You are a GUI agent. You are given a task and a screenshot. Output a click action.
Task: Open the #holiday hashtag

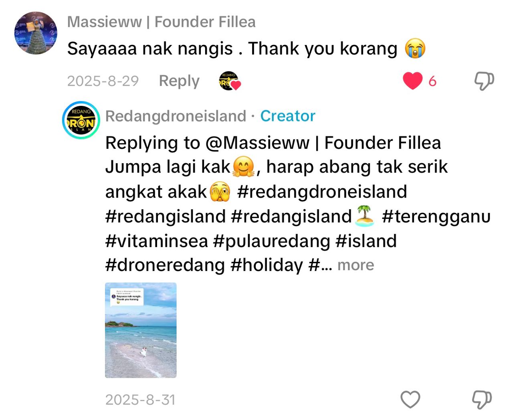click(x=267, y=265)
